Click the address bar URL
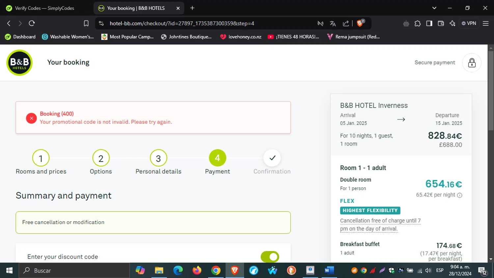 click(182, 23)
